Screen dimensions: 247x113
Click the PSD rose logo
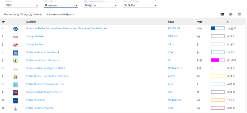click(x=15, y=109)
